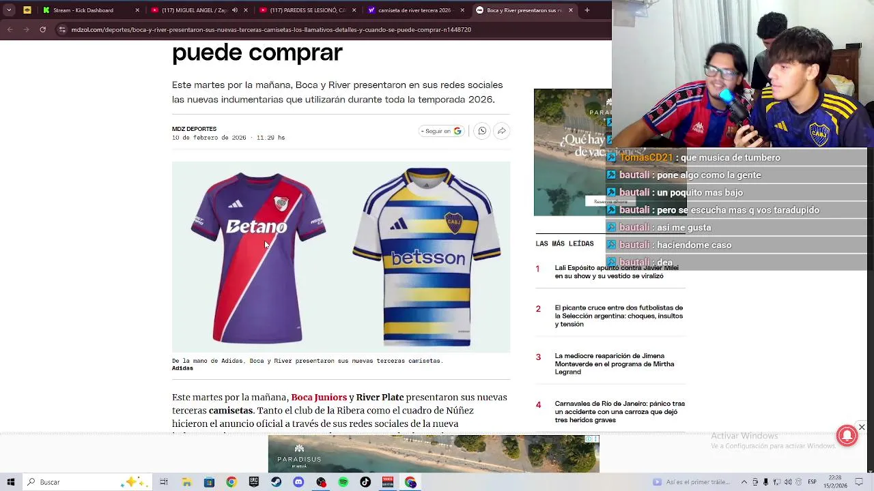Click the Buscar taskbar search box
The width and height of the screenshot is (874, 491).
point(86,482)
